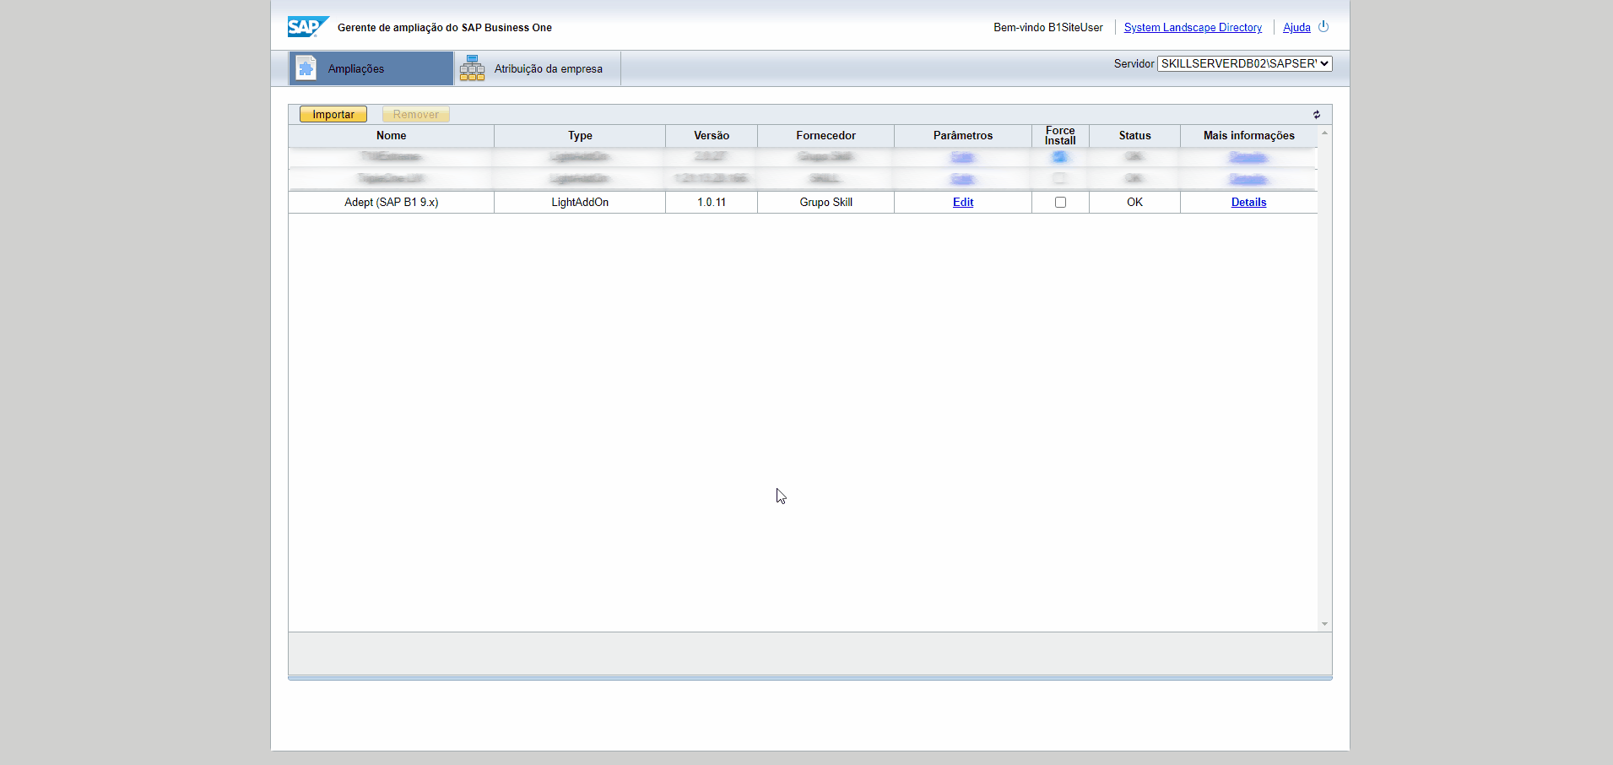This screenshot has height=765, width=1613.
Task: Switch to Atribuição da empresa tab
Action: click(x=537, y=68)
